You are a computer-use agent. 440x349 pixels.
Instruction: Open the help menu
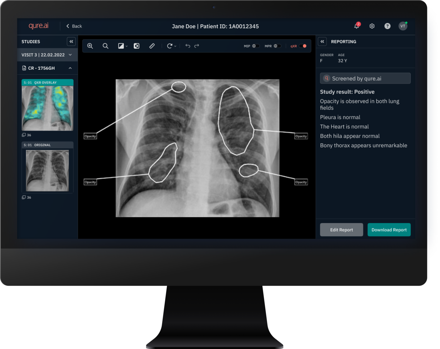pyautogui.click(x=388, y=26)
